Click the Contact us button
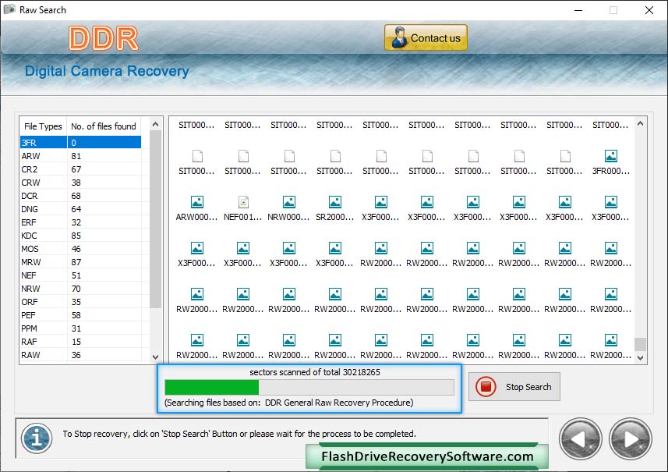The image size is (668, 472). coord(426,38)
